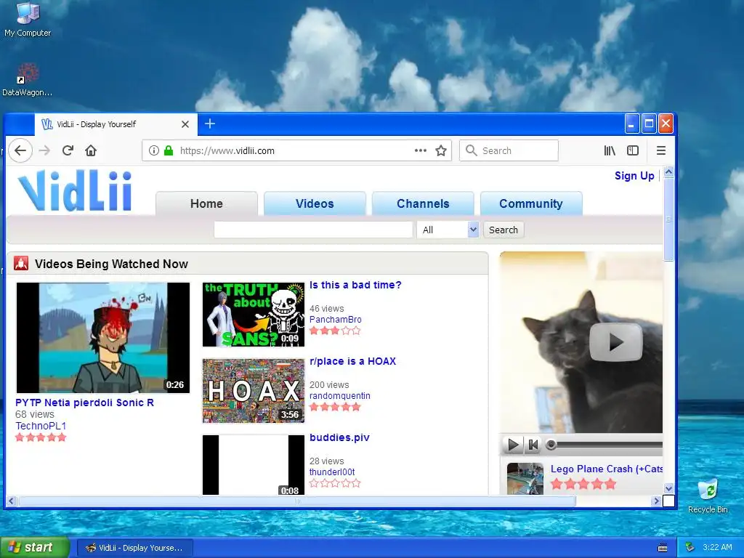This screenshot has height=558, width=744.
Task: Close the VidLii browser tab
Action: point(185,124)
